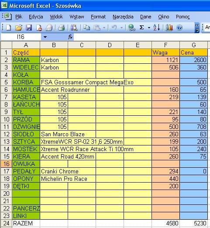This screenshot has height=228, width=210.
Task: Sort ascending with the A-Z icon
Action: 156,28
